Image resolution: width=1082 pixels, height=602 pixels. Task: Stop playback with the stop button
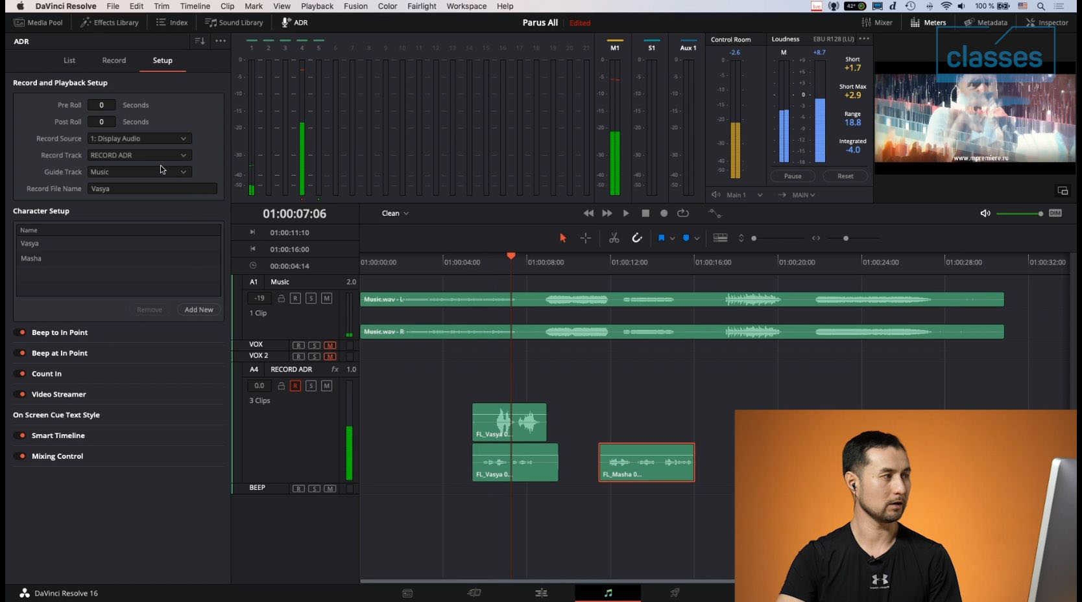pos(645,213)
